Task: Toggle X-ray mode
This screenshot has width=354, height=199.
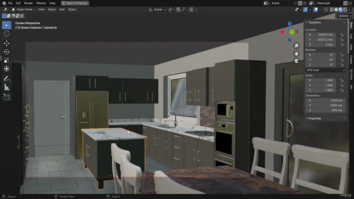Action: (326, 9)
